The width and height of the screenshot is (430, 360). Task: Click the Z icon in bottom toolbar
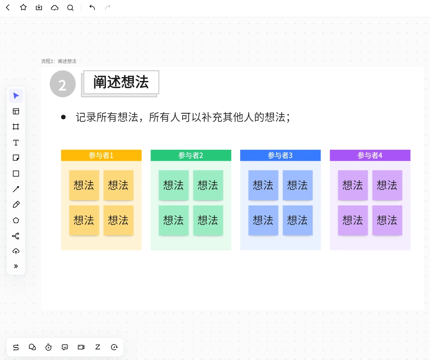[98, 347]
